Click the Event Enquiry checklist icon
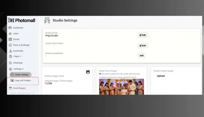The height and width of the screenshot is (117, 204). (10, 88)
